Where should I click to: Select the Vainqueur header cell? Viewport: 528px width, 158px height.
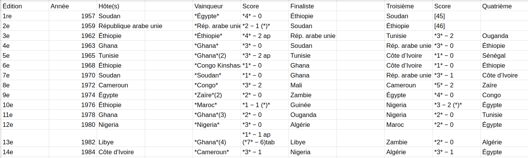(x=217, y=6)
